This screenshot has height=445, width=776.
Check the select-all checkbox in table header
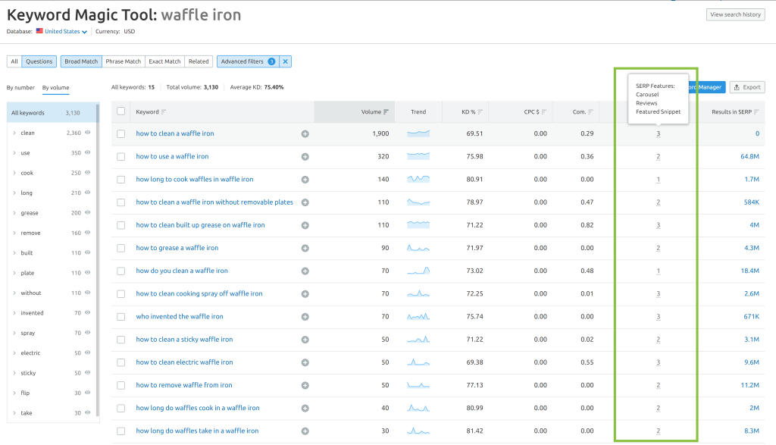click(121, 111)
